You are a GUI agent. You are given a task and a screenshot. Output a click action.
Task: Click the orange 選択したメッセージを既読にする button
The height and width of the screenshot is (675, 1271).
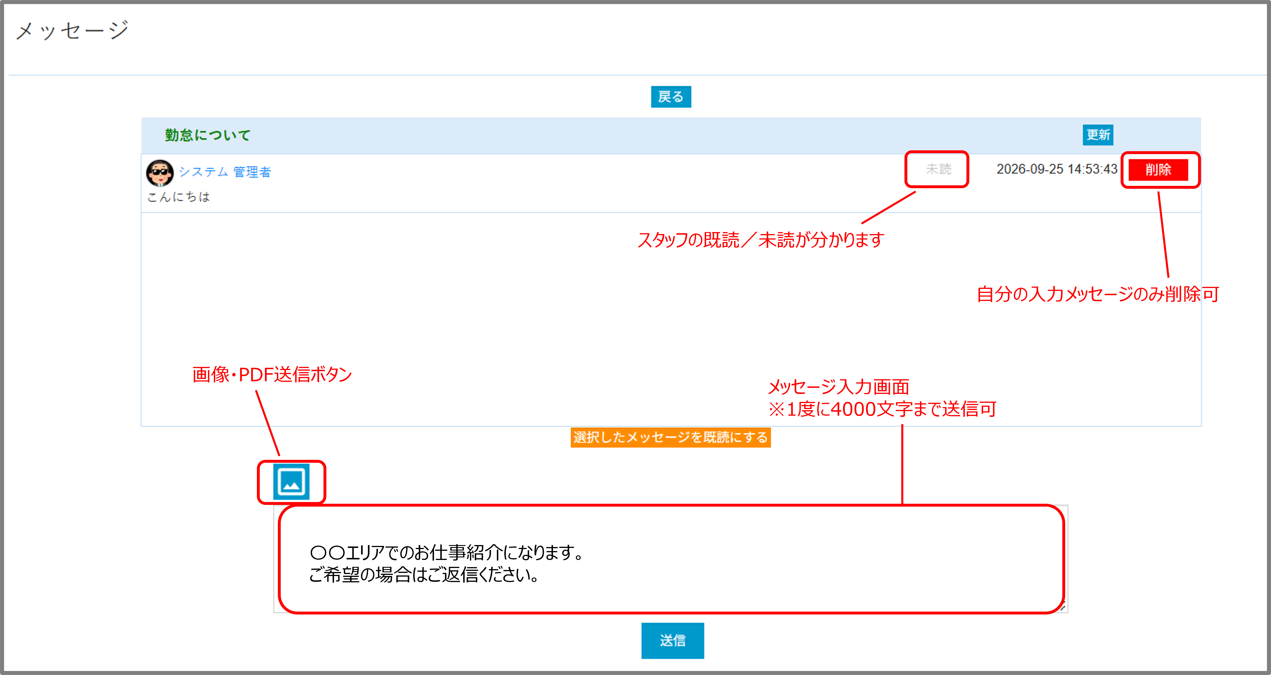click(x=671, y=437)
